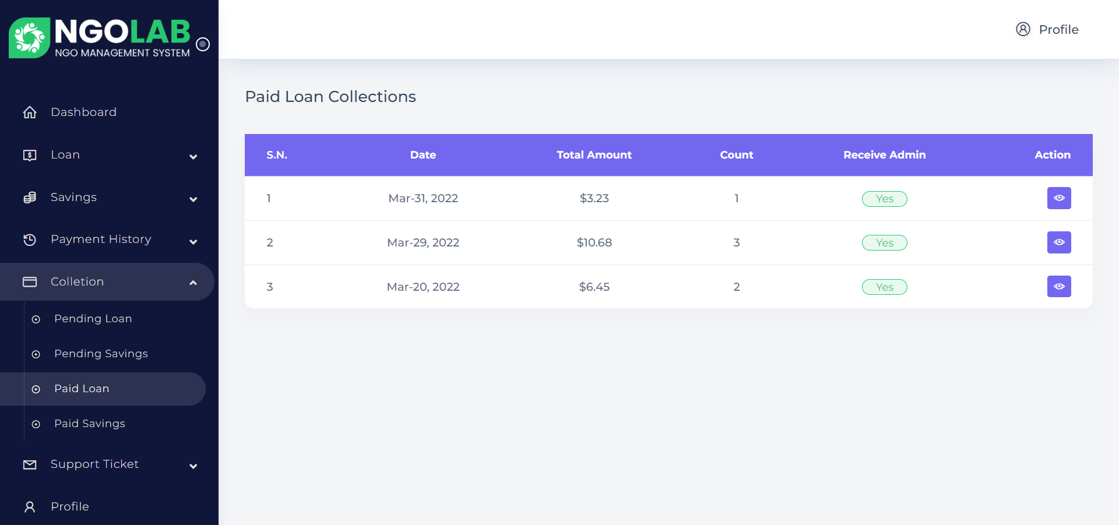Click the Savings coins icon
The width and height of the screenshot is (1119, 525).
point(30,198)
